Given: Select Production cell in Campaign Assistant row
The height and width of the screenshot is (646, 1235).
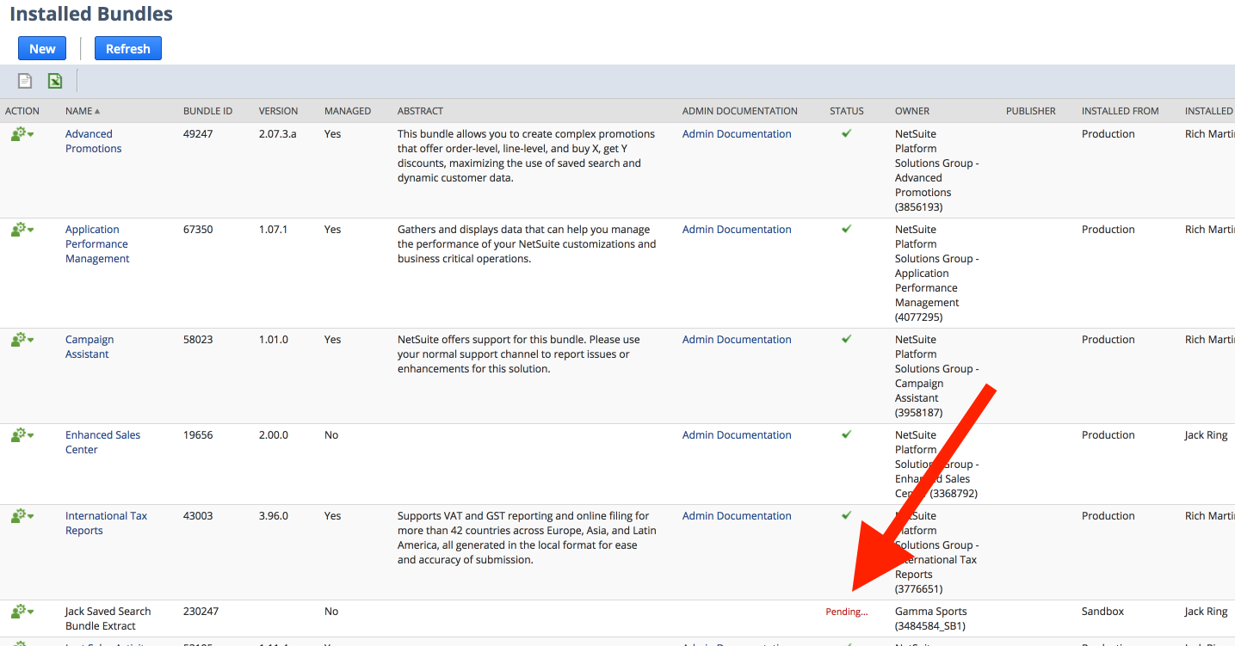Looking at the screenshot, I should [x=1108, y=340].
